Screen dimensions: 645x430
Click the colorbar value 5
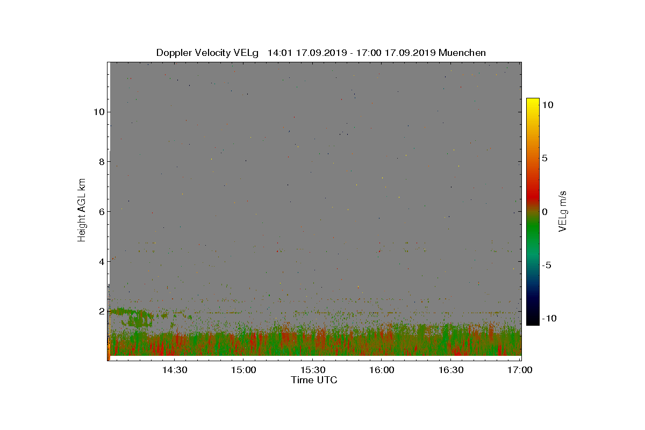[x=544, y=159]
